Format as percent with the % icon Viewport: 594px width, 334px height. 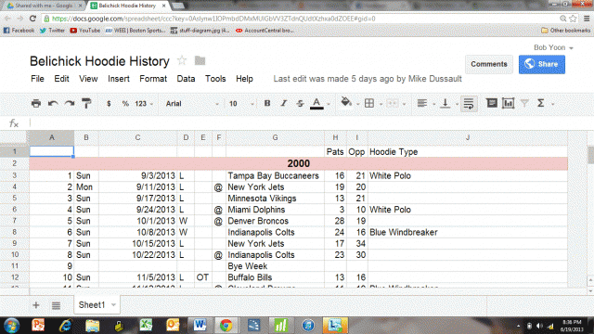(125, 103)
